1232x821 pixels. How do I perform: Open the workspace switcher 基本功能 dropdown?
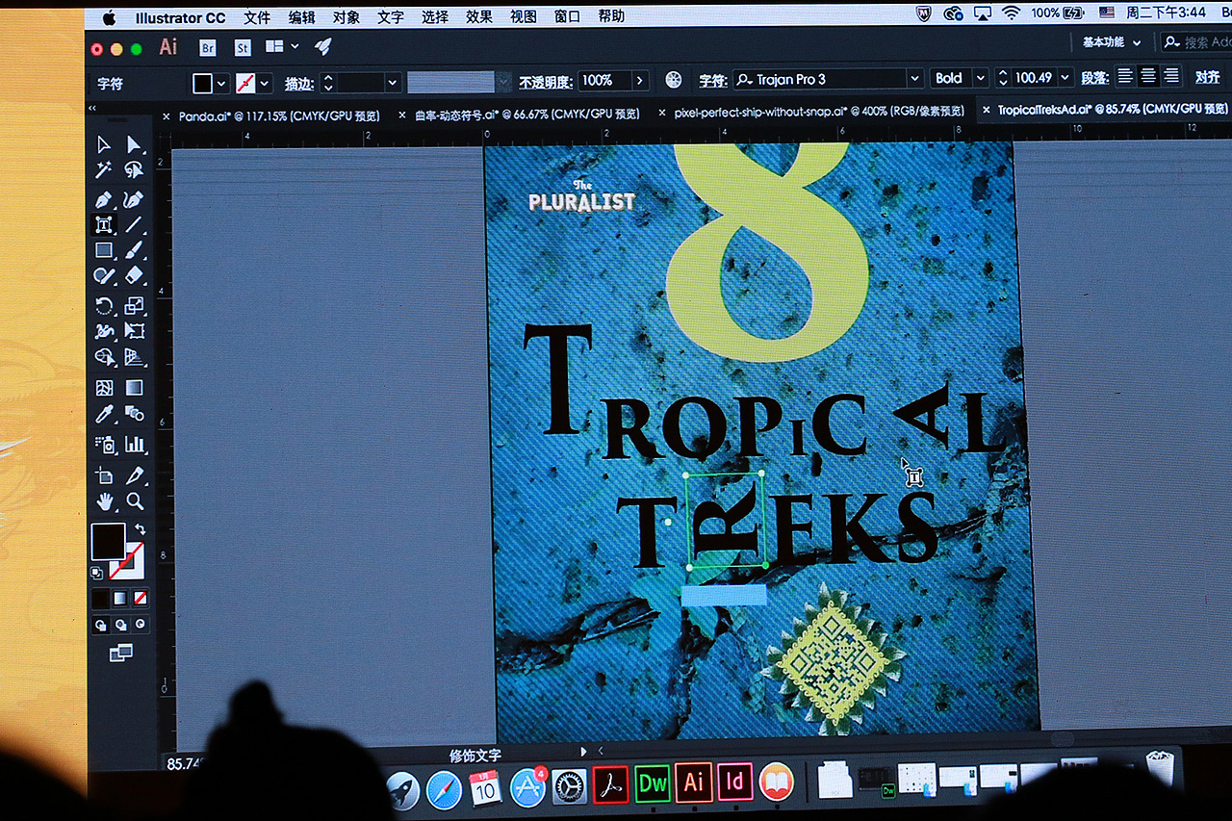click(x=1112, y=42)
